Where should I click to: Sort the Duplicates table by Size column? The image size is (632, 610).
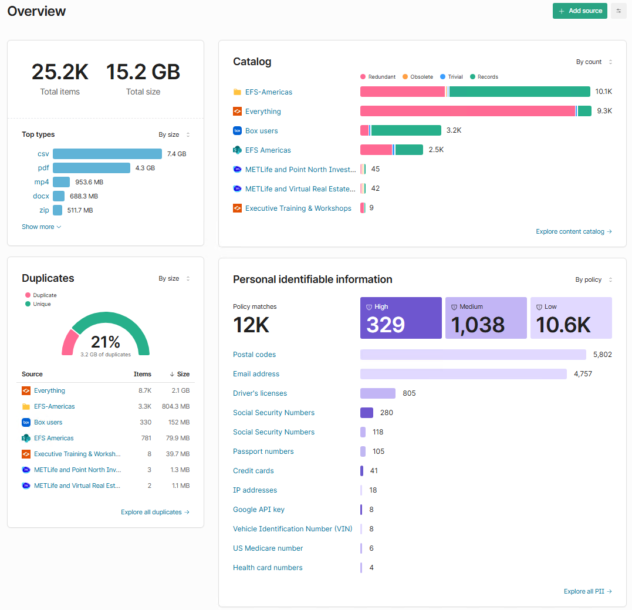183,375
